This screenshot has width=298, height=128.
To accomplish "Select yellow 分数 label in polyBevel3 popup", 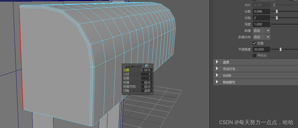I will 126,70.
